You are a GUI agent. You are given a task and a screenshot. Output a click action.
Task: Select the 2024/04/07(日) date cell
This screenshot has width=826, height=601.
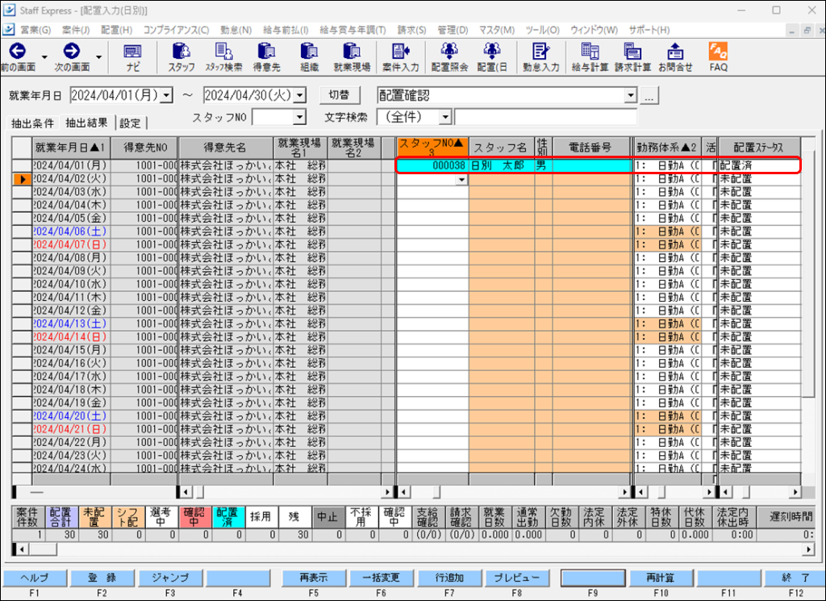pos(71,245)
